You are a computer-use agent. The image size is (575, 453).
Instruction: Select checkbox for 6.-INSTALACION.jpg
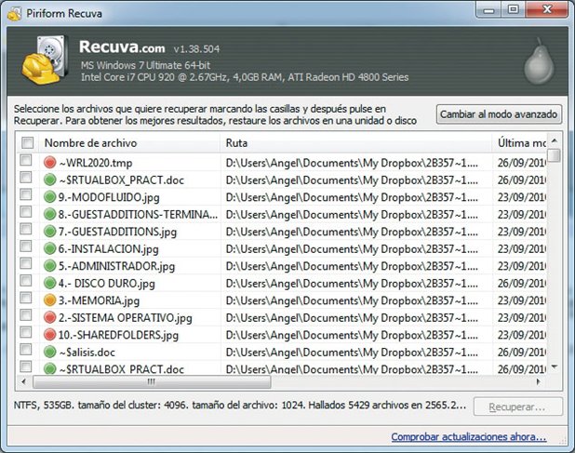click(26, 248)
